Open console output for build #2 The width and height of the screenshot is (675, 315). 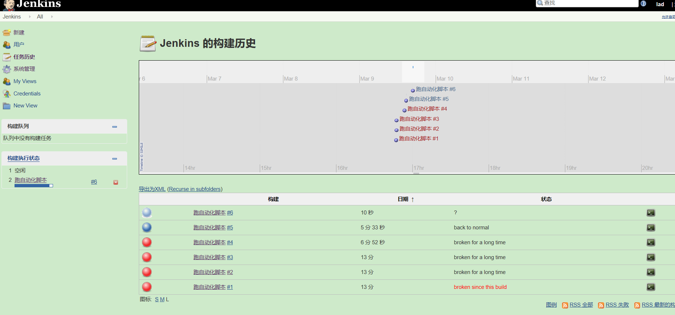[651, 272]
